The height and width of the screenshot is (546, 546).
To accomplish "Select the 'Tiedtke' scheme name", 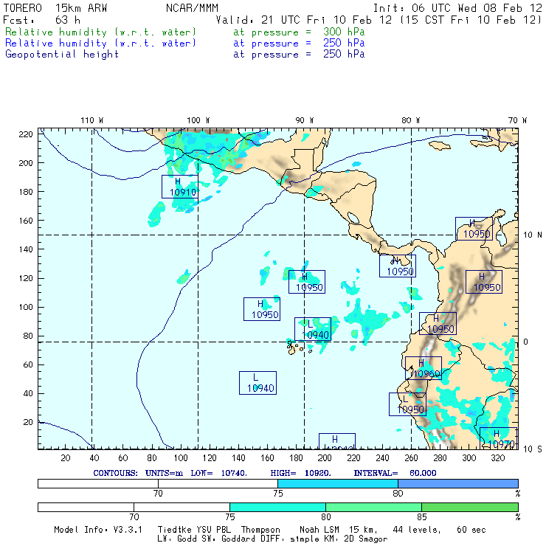I will pos(173,530).
